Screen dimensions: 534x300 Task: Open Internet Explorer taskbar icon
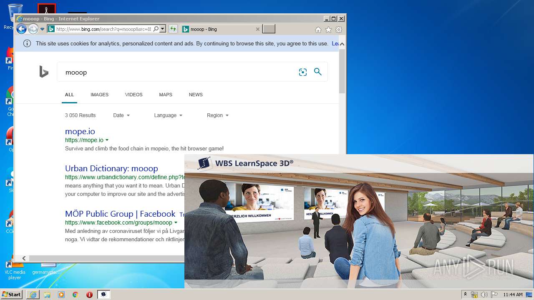pos(33,295)
